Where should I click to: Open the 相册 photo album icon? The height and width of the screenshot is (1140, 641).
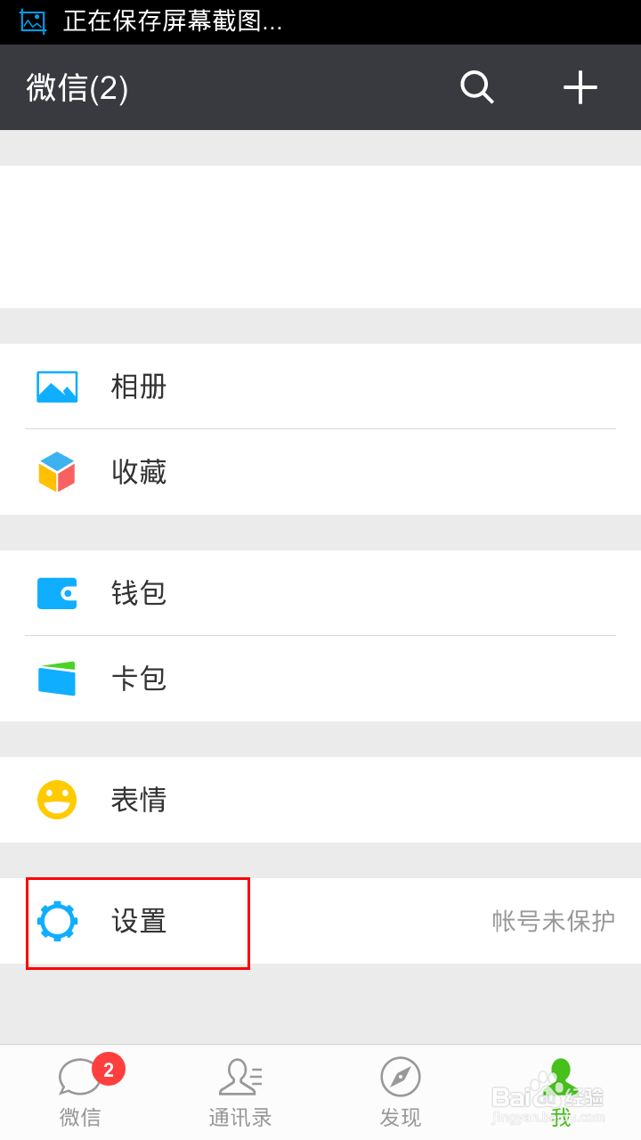pyautogui.click(x=56, y=387)
